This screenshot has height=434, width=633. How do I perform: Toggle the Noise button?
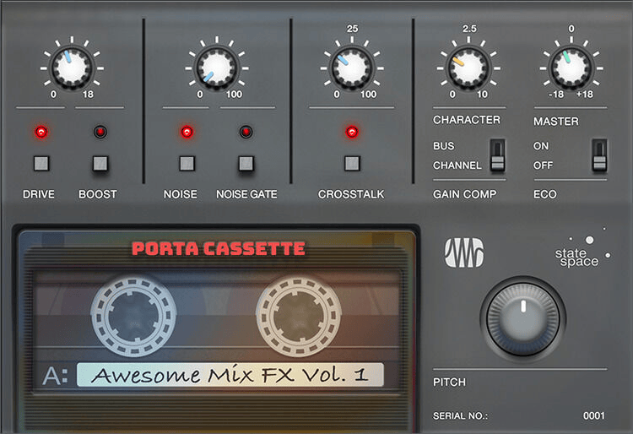click(186, 164)
